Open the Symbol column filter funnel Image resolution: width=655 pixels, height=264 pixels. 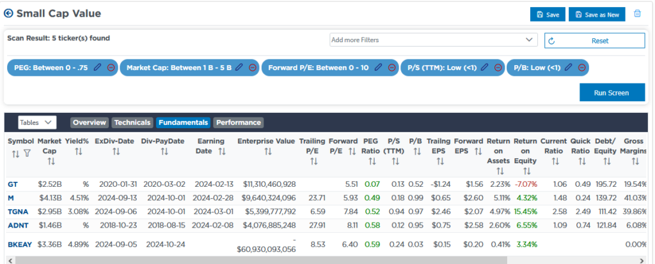(27, 154)
